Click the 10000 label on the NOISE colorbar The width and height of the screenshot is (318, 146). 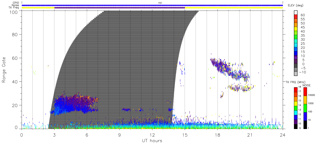[312, 95]
